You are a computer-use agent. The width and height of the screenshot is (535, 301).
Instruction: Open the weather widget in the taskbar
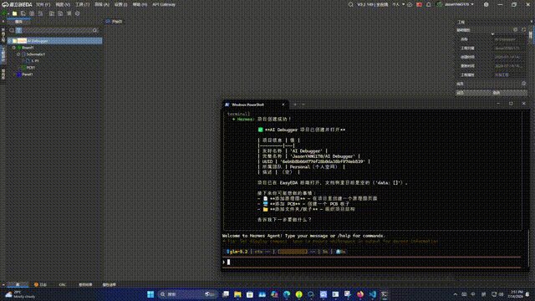20,294
